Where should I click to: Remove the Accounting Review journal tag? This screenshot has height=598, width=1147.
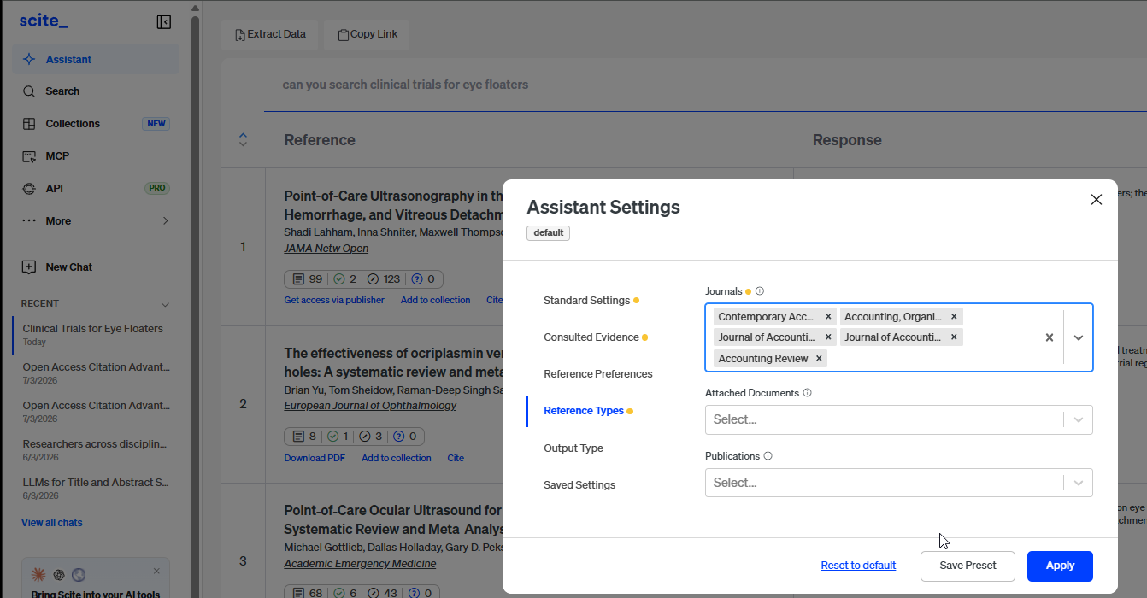click(819, 359)
